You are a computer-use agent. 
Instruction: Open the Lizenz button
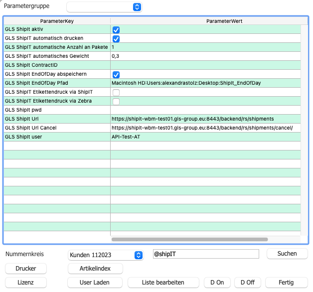pyautogui.click(x=26, y=283)
